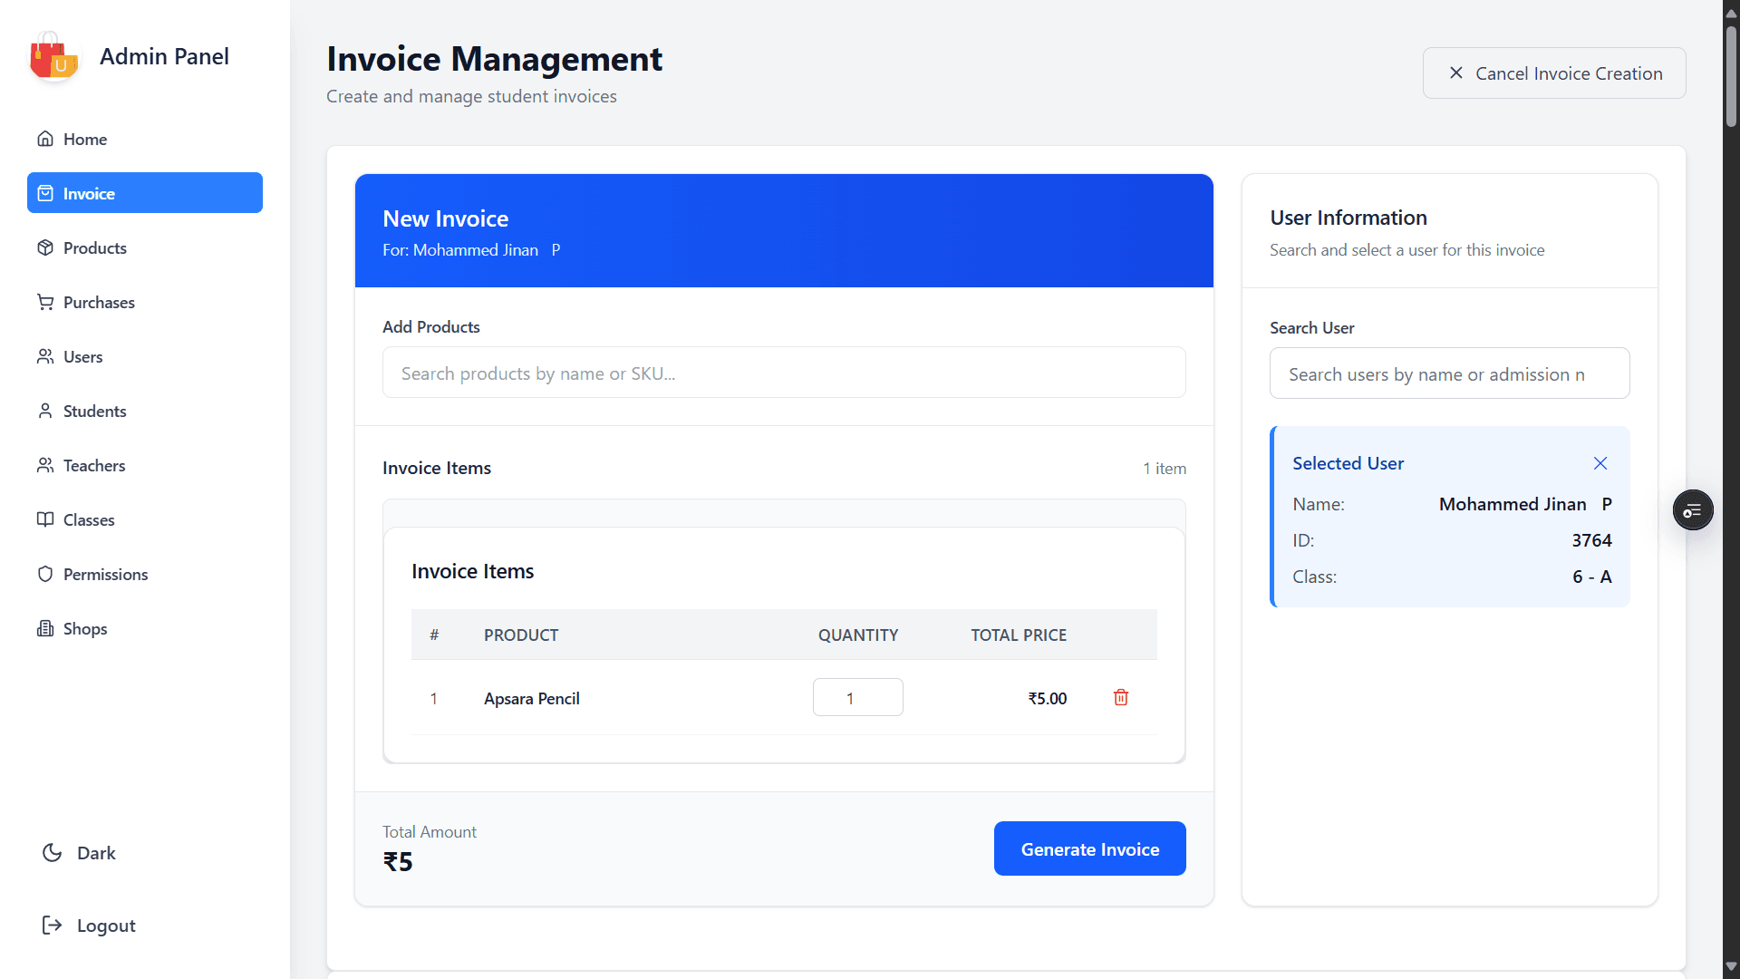Click the New Invoice header title
This screenshot has width=1740, height=979.
(445, 218)
